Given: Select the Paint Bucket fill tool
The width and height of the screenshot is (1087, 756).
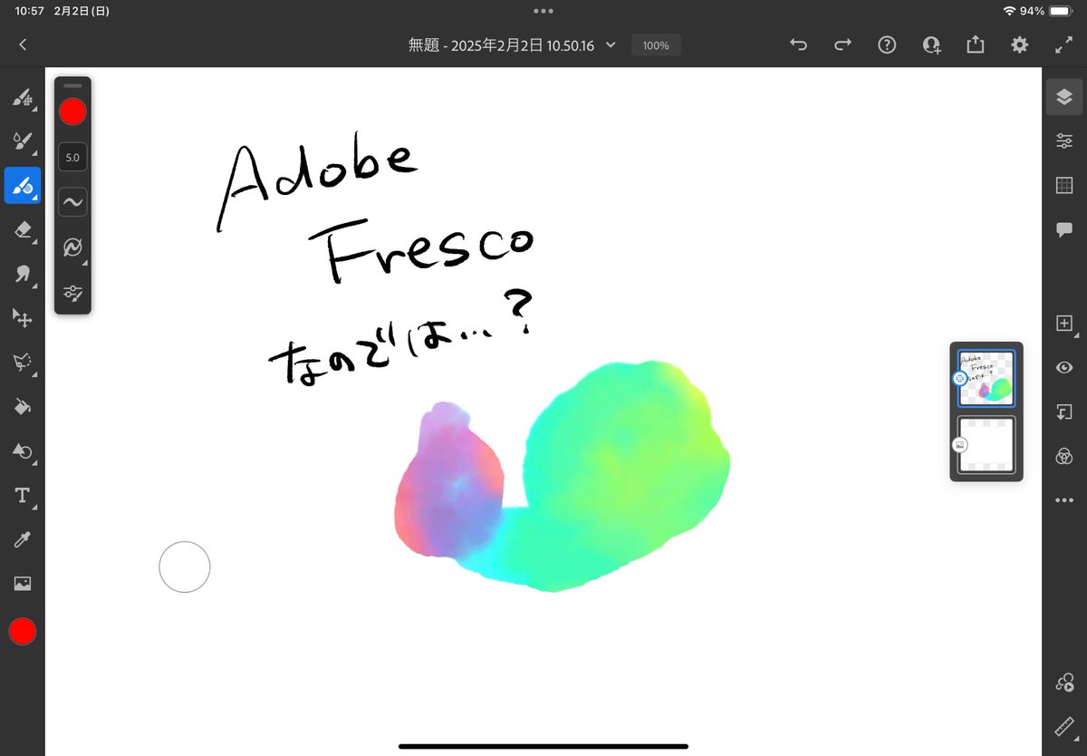Looking at the screenshot, I should pyautogui.click(x=23, y=407).
